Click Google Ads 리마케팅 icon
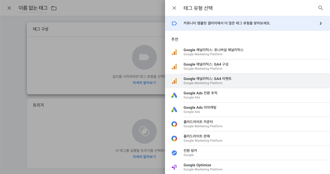Screen dimensions: 330x174 pyautogui.click(x=174, y=110)
